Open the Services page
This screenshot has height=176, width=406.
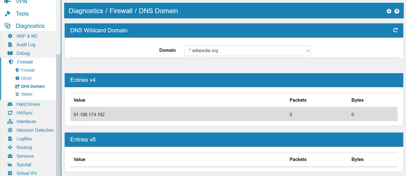pyautogui.click(x=25, y=156)
